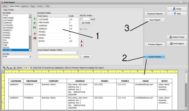The image size is (189, 111).
Task: Click the red single-arrow remove field icon
Action: click(x=35, y=34)
